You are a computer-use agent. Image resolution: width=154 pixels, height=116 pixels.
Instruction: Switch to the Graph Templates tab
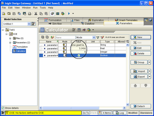click(x=126, y=20)
